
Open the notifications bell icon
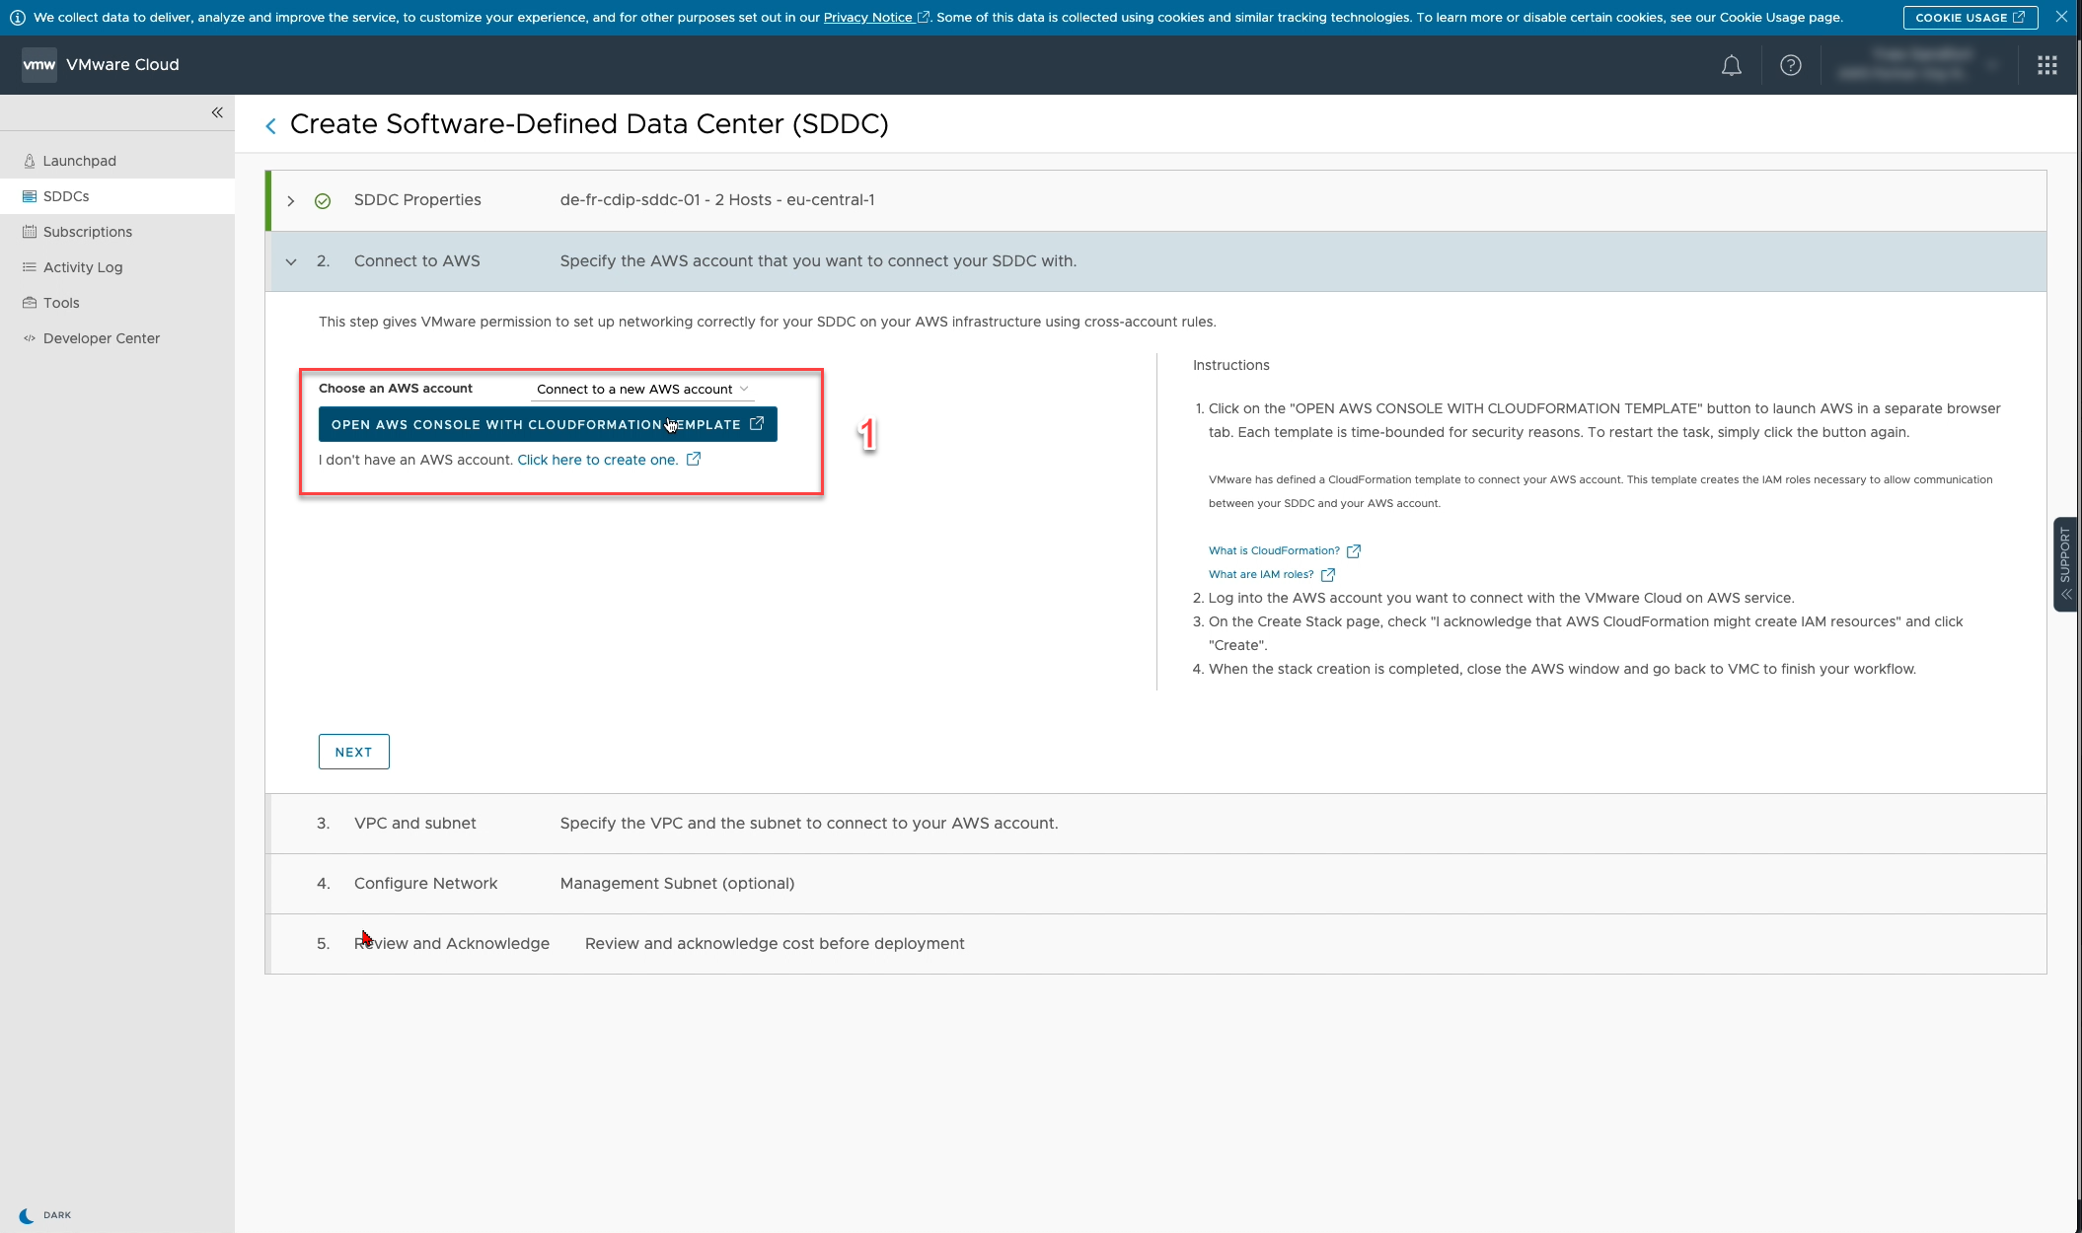point(1731,65)
